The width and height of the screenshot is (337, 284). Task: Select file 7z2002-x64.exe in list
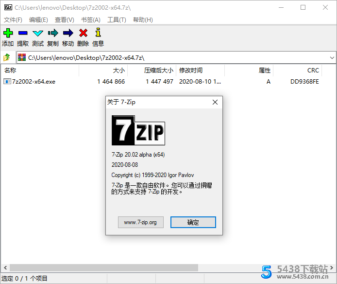coord(34,82)
